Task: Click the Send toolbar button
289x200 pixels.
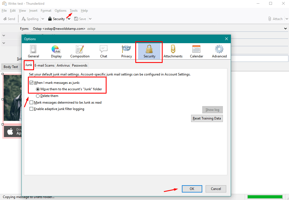Action: point(9,19)
